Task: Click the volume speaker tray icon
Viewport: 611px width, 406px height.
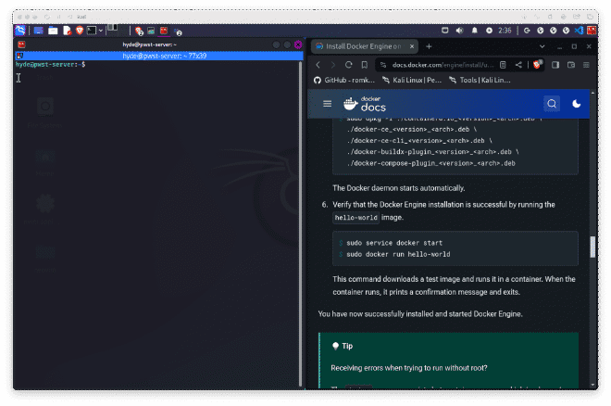Action: coord(460,31)
